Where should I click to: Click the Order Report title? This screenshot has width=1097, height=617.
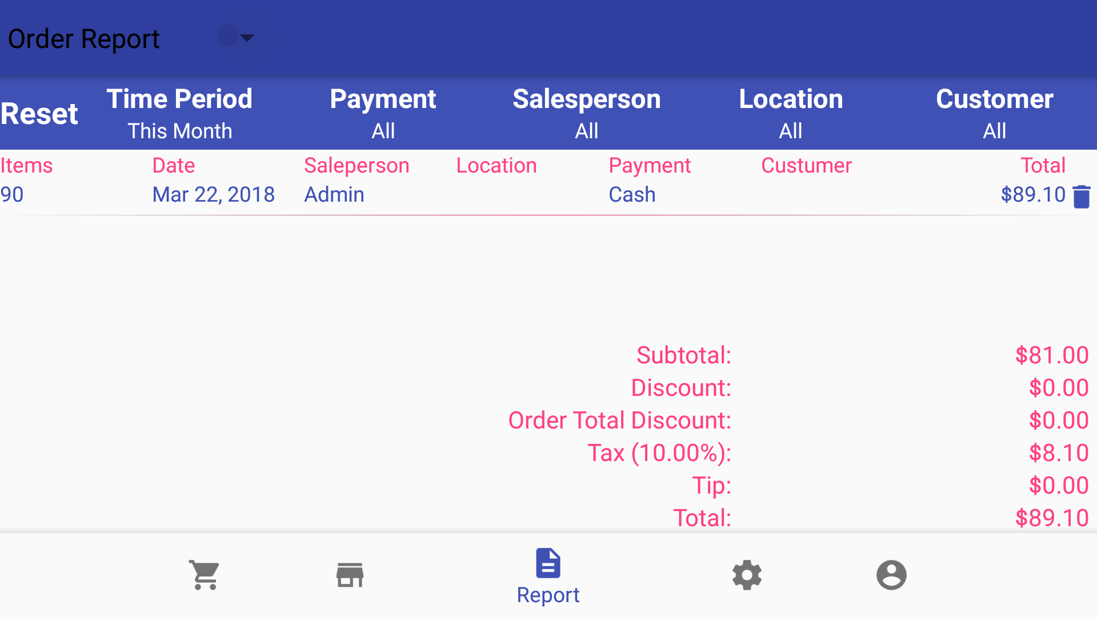tap(83, 38)
